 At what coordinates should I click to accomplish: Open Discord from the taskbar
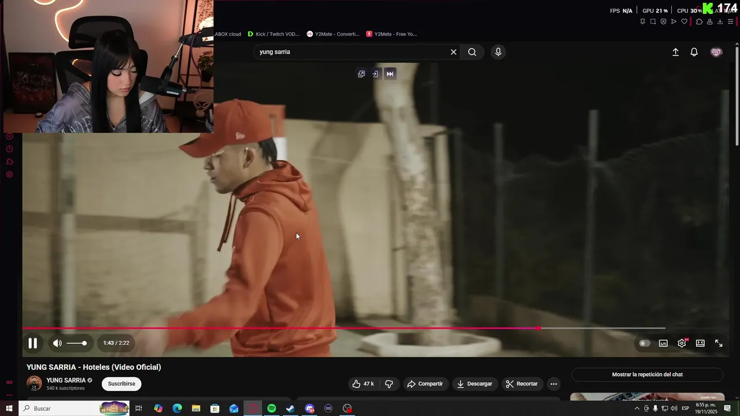[309, 408]
